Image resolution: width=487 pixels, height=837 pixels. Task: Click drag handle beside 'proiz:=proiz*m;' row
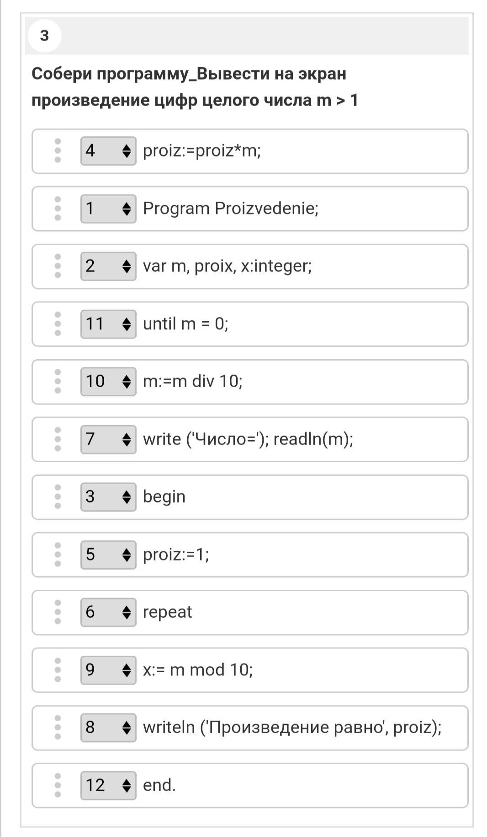click(x=58, y=151)
